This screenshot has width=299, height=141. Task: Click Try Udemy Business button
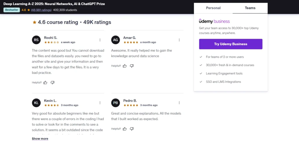(x=231, y=44)
